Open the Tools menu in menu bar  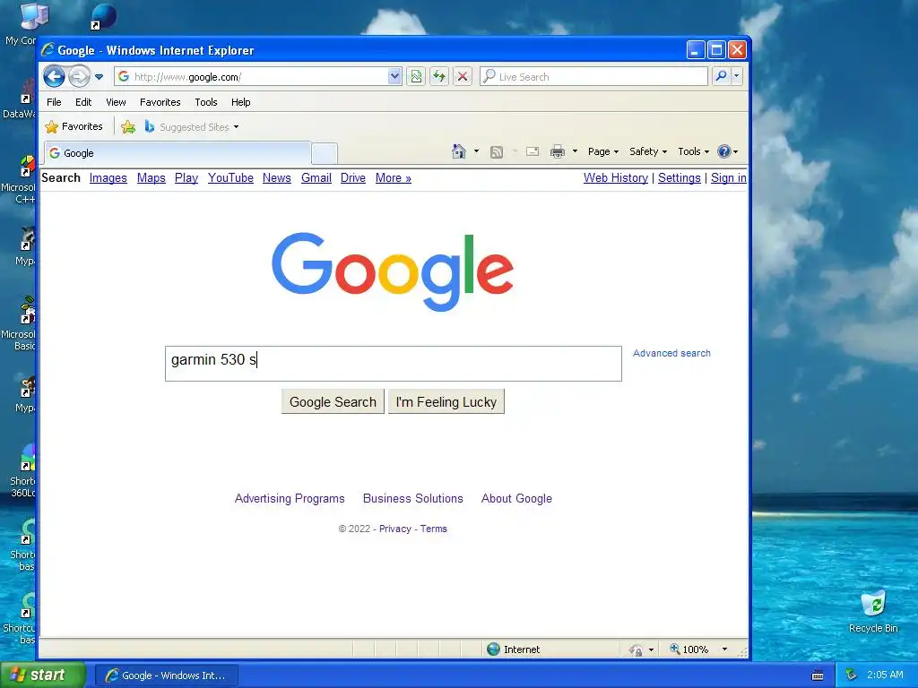click(206, 102)
